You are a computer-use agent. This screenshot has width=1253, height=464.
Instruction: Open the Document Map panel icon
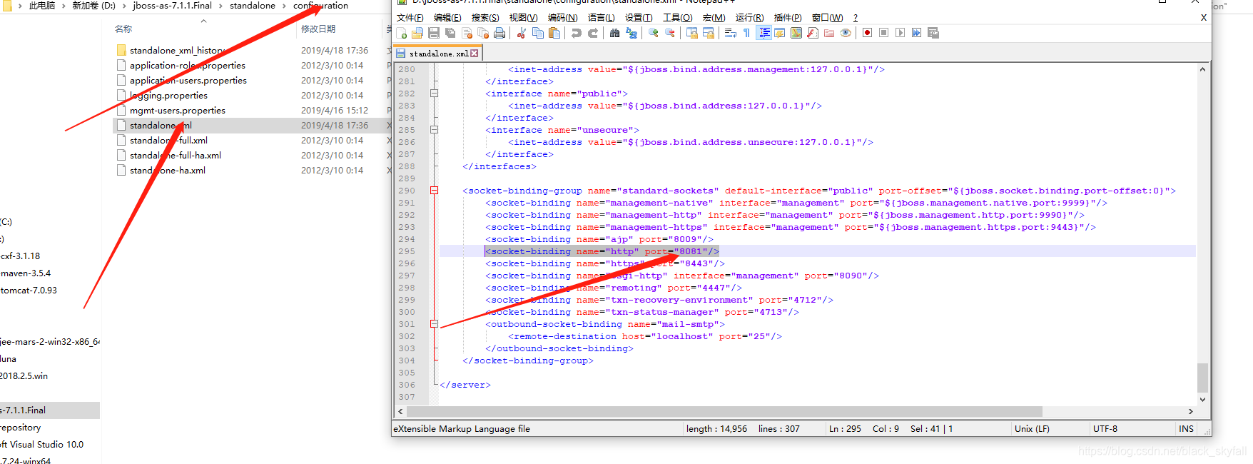tap(796, 33)
